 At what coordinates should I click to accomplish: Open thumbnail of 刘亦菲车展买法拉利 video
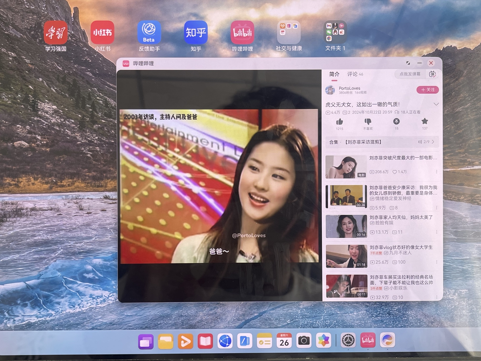(347, 286)
